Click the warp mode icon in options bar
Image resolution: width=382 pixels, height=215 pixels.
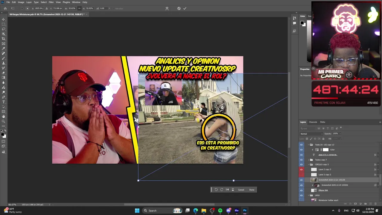coord(167,8)
